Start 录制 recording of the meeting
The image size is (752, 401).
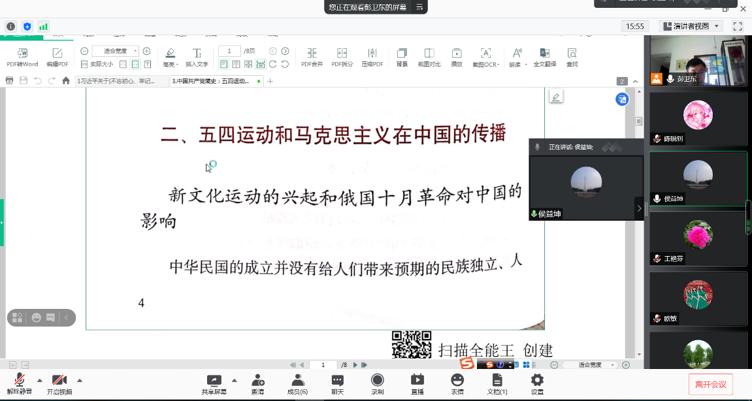(x=377, y=384)
